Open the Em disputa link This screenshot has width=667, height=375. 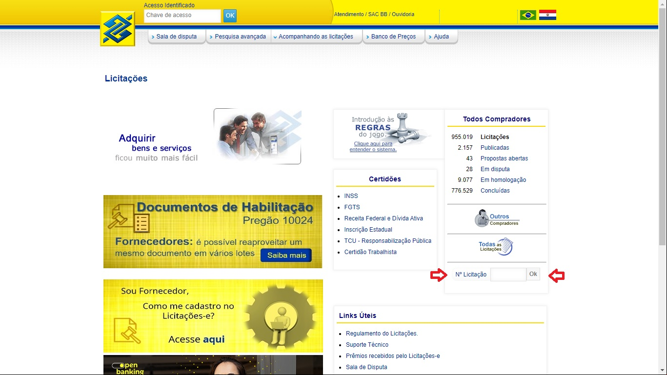[495, 169]
